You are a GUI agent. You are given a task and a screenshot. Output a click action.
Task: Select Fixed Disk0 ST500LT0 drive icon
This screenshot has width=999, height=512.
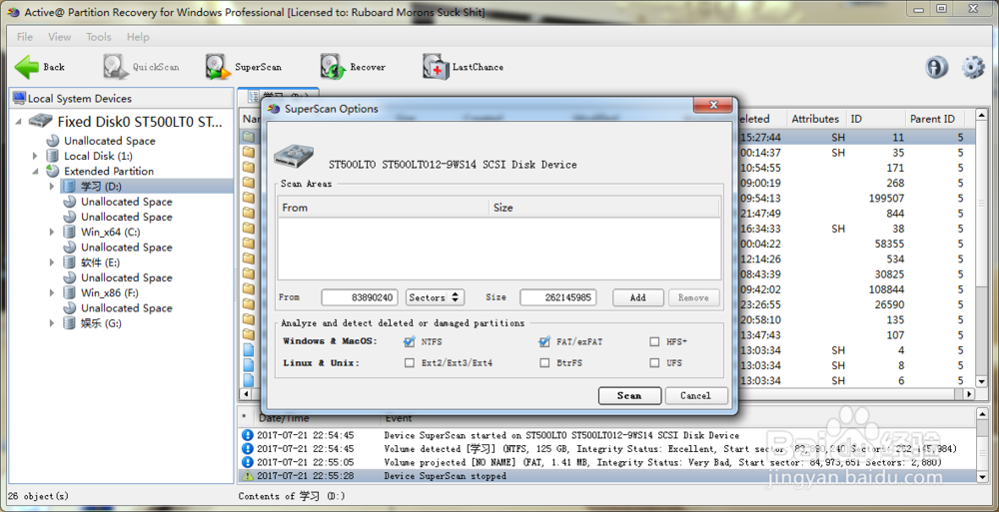coord(40,121)
